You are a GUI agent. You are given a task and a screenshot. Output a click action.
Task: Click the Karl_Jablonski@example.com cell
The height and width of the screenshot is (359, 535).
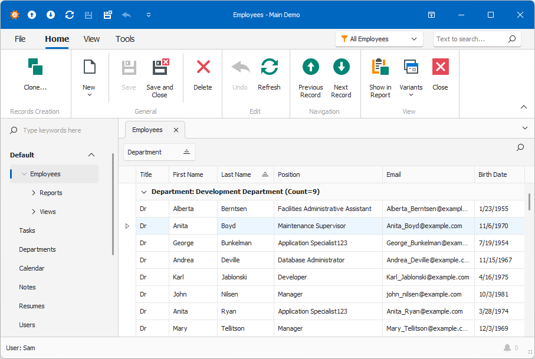coord(428,277)
